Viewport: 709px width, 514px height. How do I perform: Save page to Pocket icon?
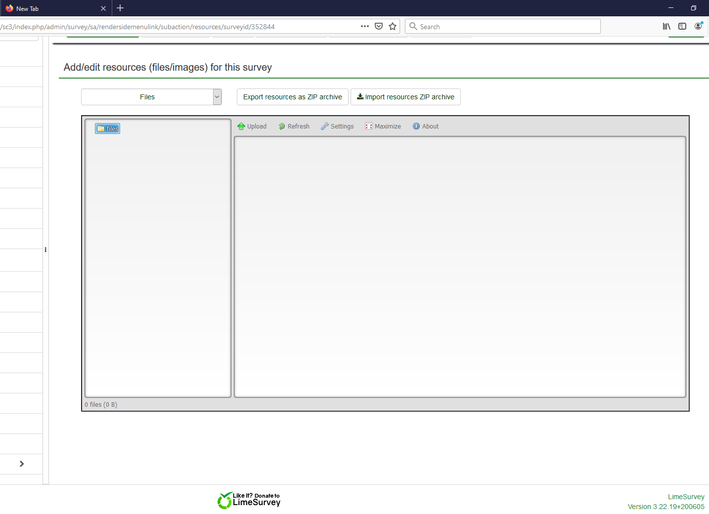(379, 27)
